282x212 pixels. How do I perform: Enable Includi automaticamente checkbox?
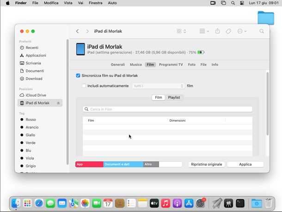click(x=84, y=86)
